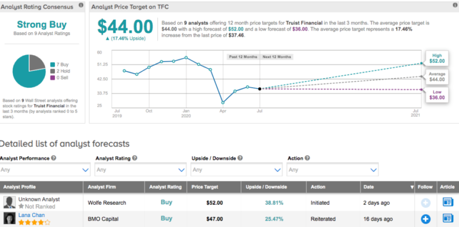Click help icon next to Analyst Performance
The height and width of the screenshot is (227, 459).
point(54,158)
